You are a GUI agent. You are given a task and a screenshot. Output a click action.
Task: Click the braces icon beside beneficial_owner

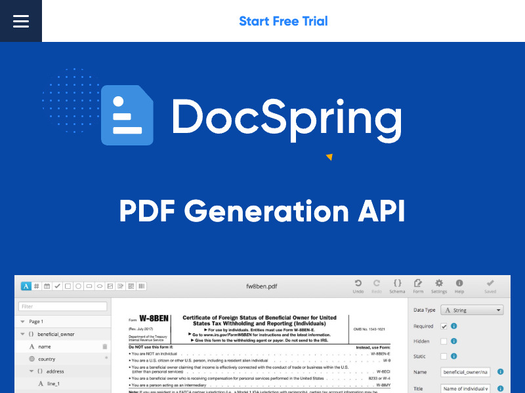point(31,334)
